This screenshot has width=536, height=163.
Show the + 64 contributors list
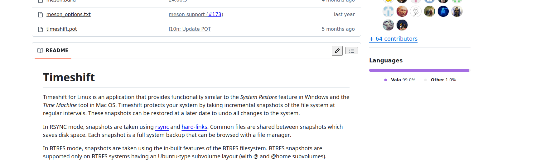coord(393,39)
